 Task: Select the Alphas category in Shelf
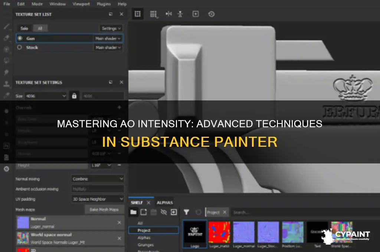[x=144, y=238]
